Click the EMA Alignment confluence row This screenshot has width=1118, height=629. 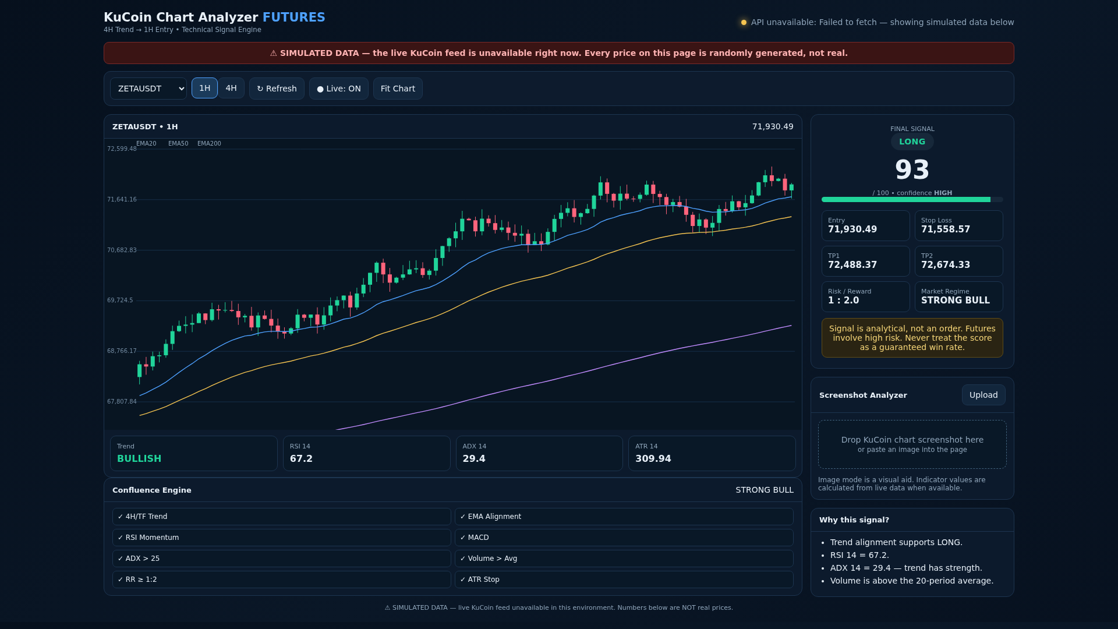624,517
